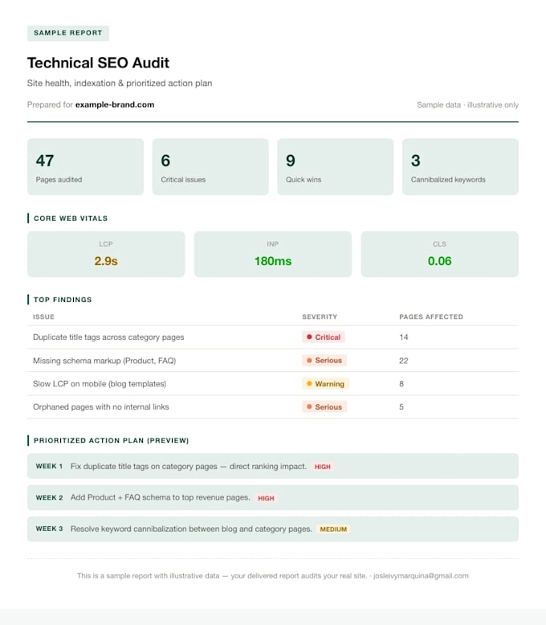
Task: Select the 6 Critical issues card
Action: coord(210,166)
